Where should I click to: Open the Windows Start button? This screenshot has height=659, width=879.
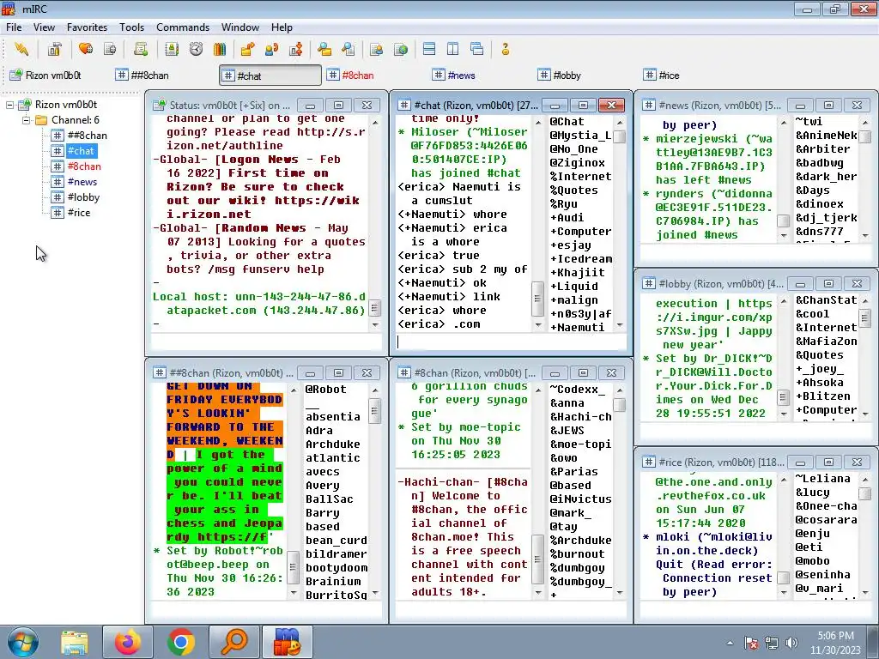pos(22,642)
